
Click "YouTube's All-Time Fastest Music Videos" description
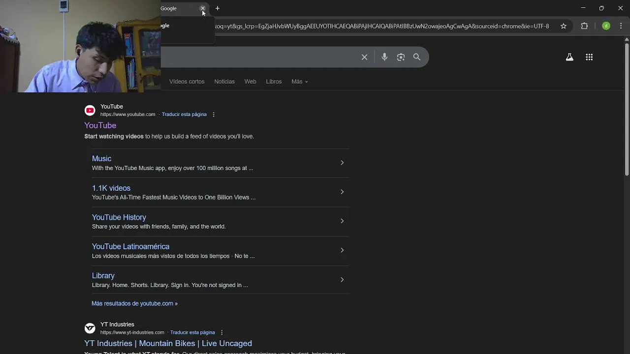tap(174, 198)
